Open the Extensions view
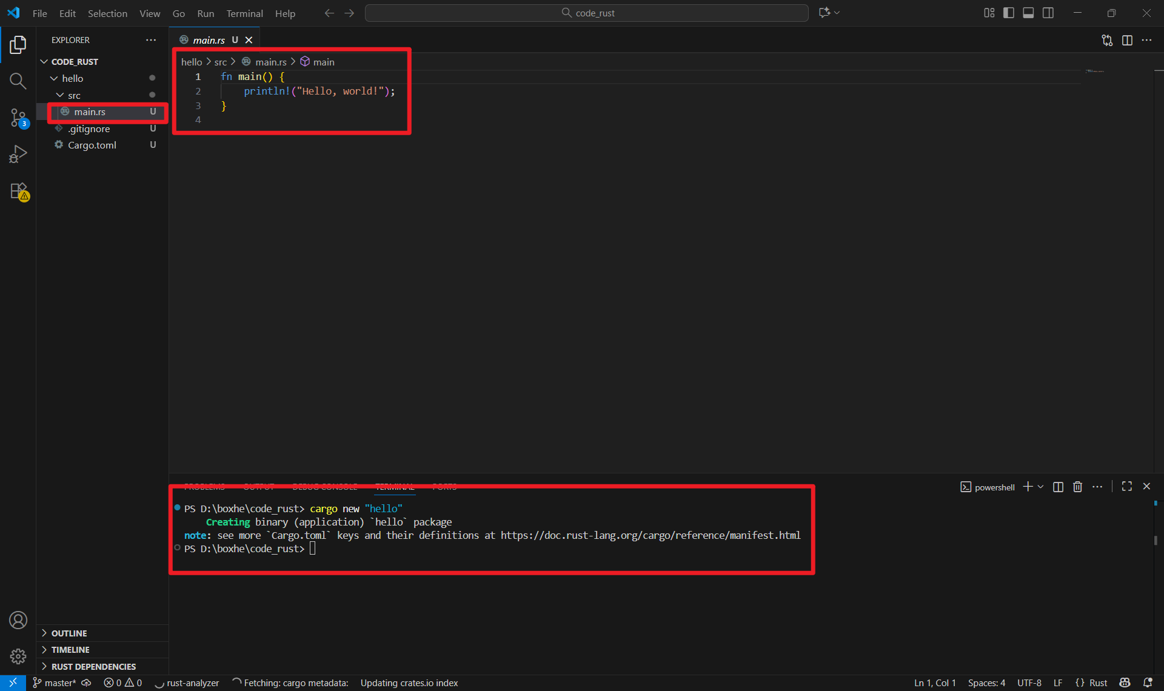Screen dimensions: 1164x691 click(18, 191)
